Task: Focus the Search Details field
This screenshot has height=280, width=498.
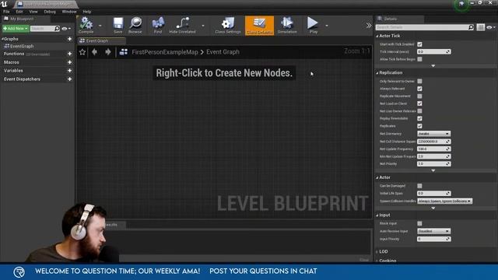Action: pos(422,27)
